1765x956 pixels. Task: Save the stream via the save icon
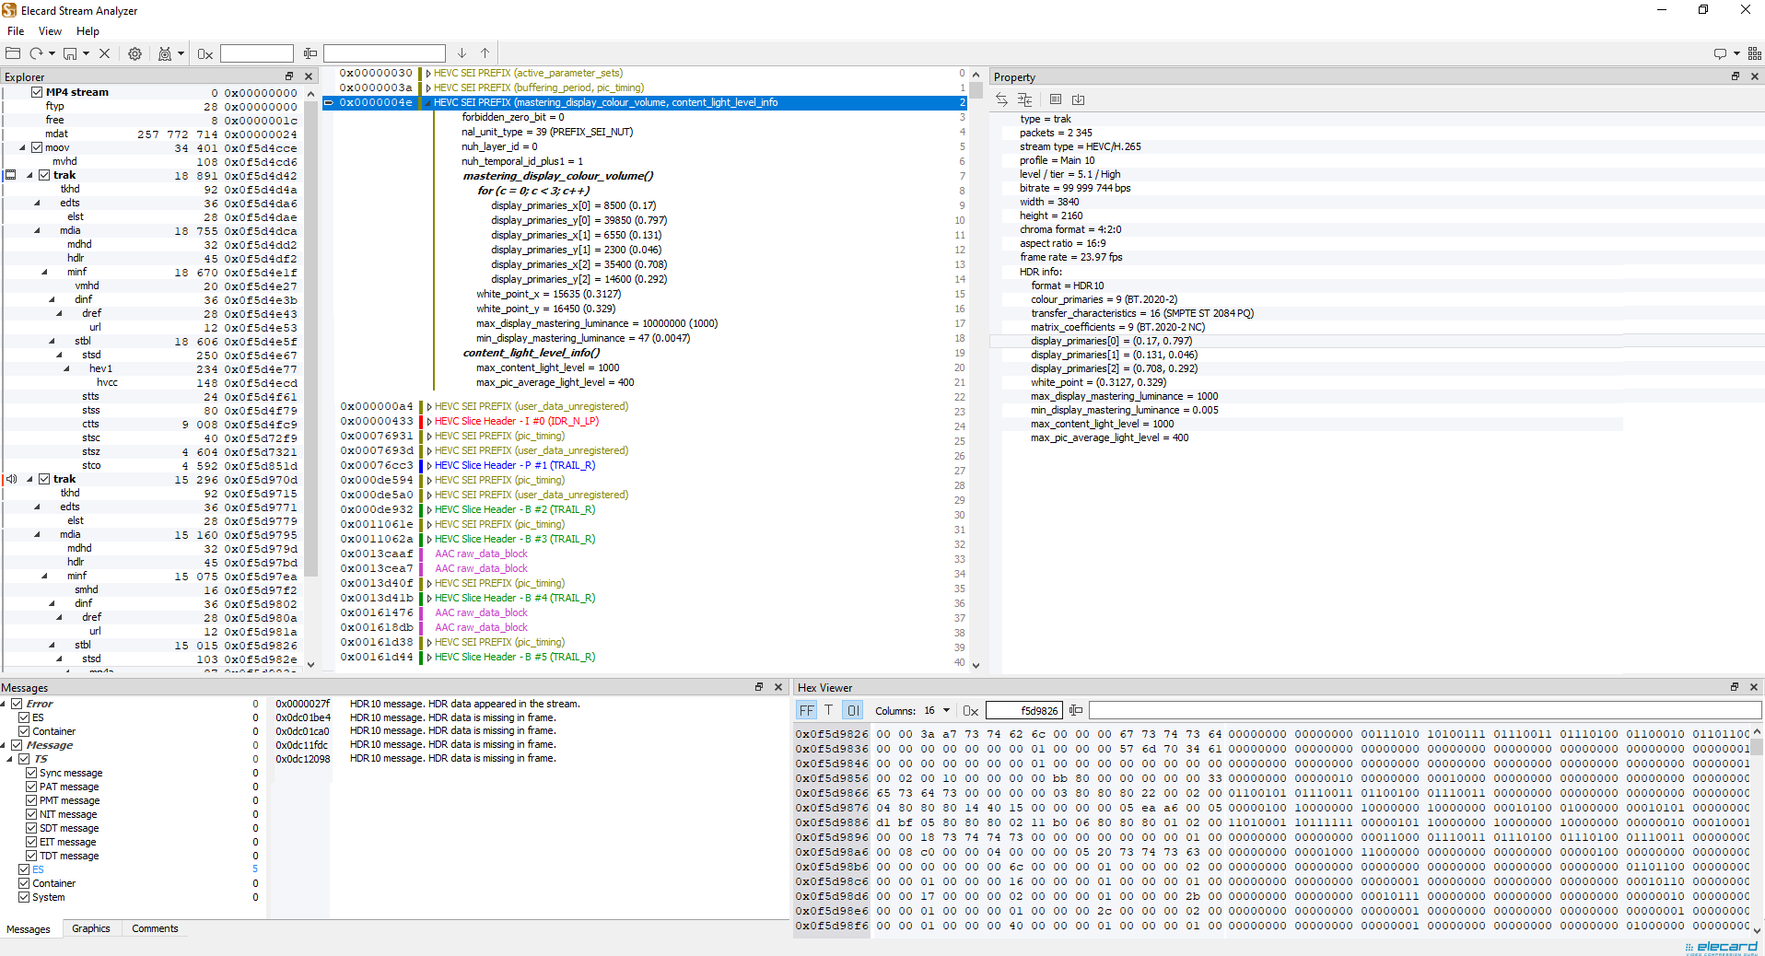[x=70, y=53]
